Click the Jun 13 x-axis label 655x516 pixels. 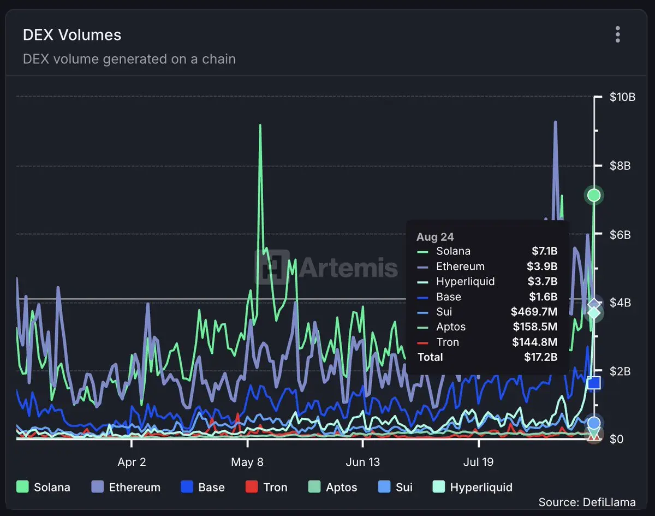[x=363, y=462]
